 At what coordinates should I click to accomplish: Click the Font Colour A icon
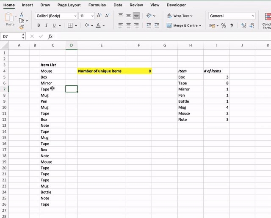tap(98, 25)
